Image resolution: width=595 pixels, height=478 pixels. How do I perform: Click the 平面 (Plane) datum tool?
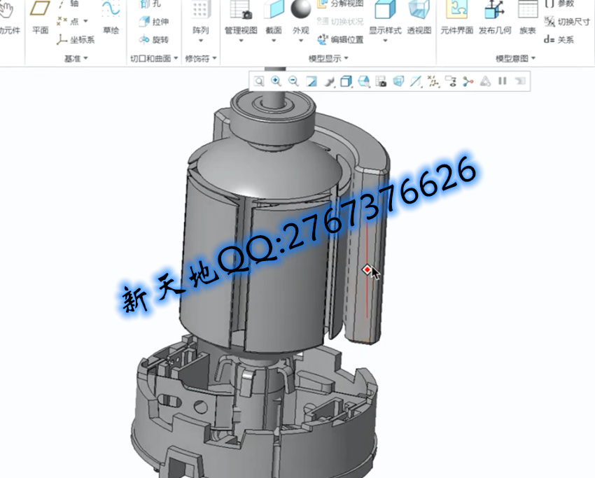41,17
